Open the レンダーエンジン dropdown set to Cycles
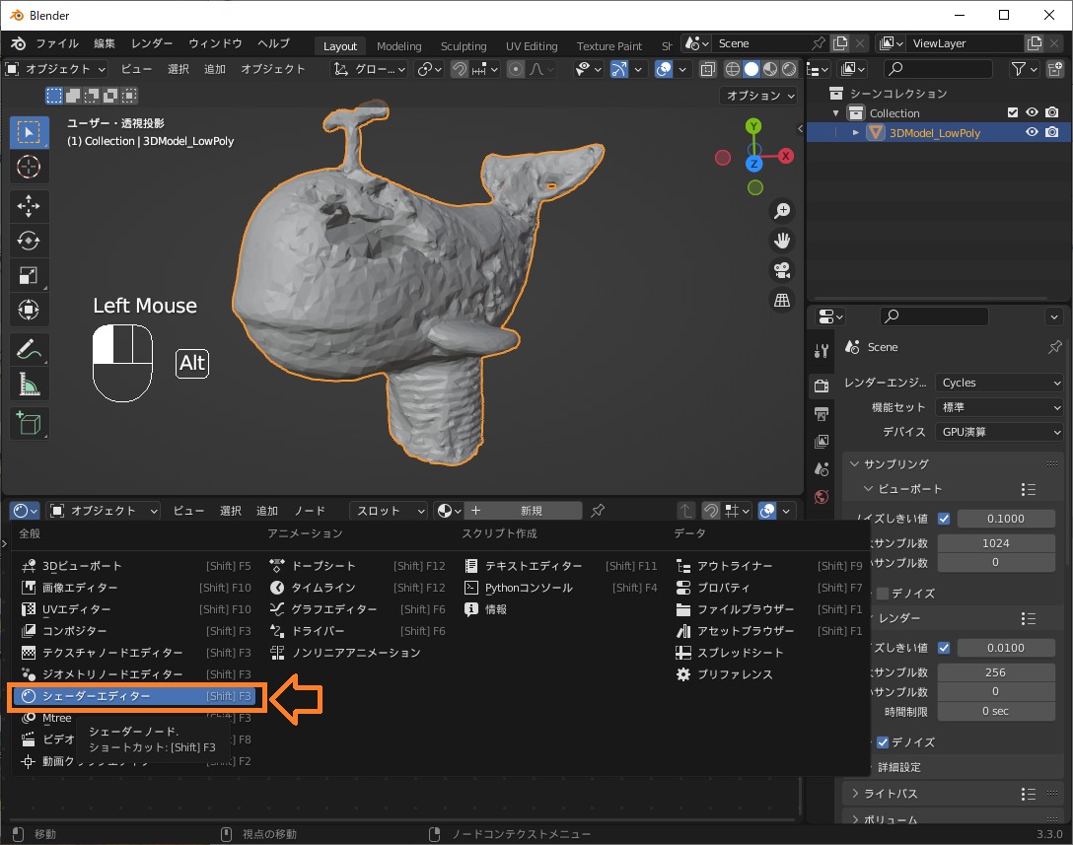Image resolution: width=1073 pixels, height=845 pixels. pyautogui.click(x=999, y=382)
